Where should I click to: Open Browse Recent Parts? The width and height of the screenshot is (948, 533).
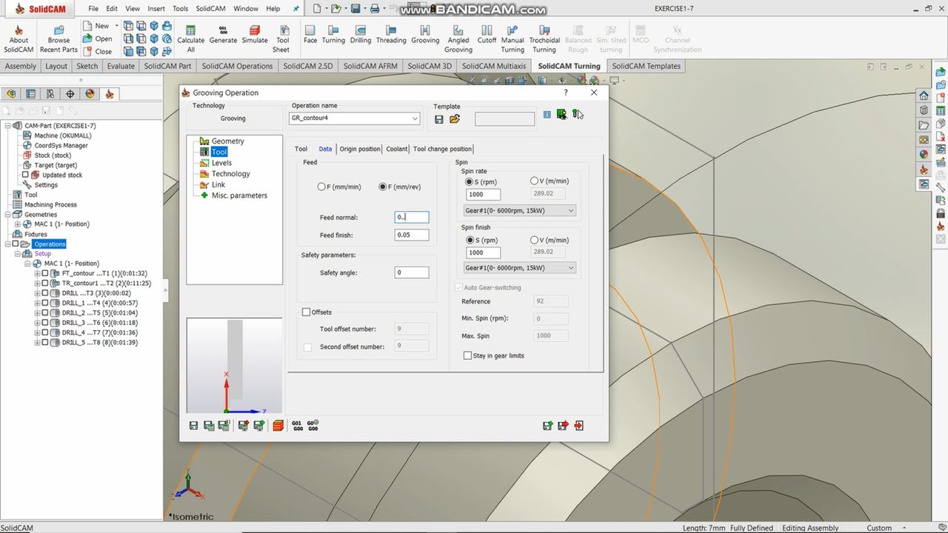(59, 39)
